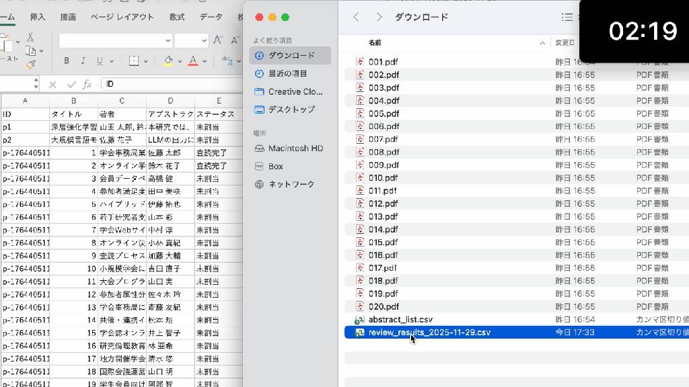Click the scissors Cut icon

(30, 37)
